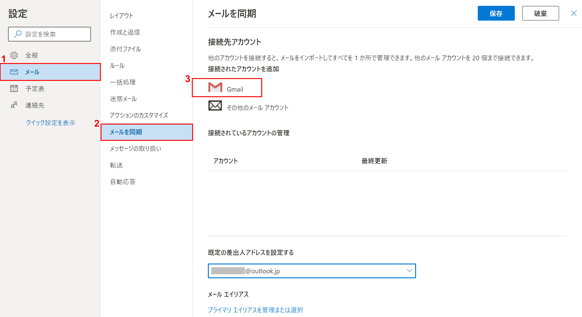Click the アカウント column header

pos(225,161)
